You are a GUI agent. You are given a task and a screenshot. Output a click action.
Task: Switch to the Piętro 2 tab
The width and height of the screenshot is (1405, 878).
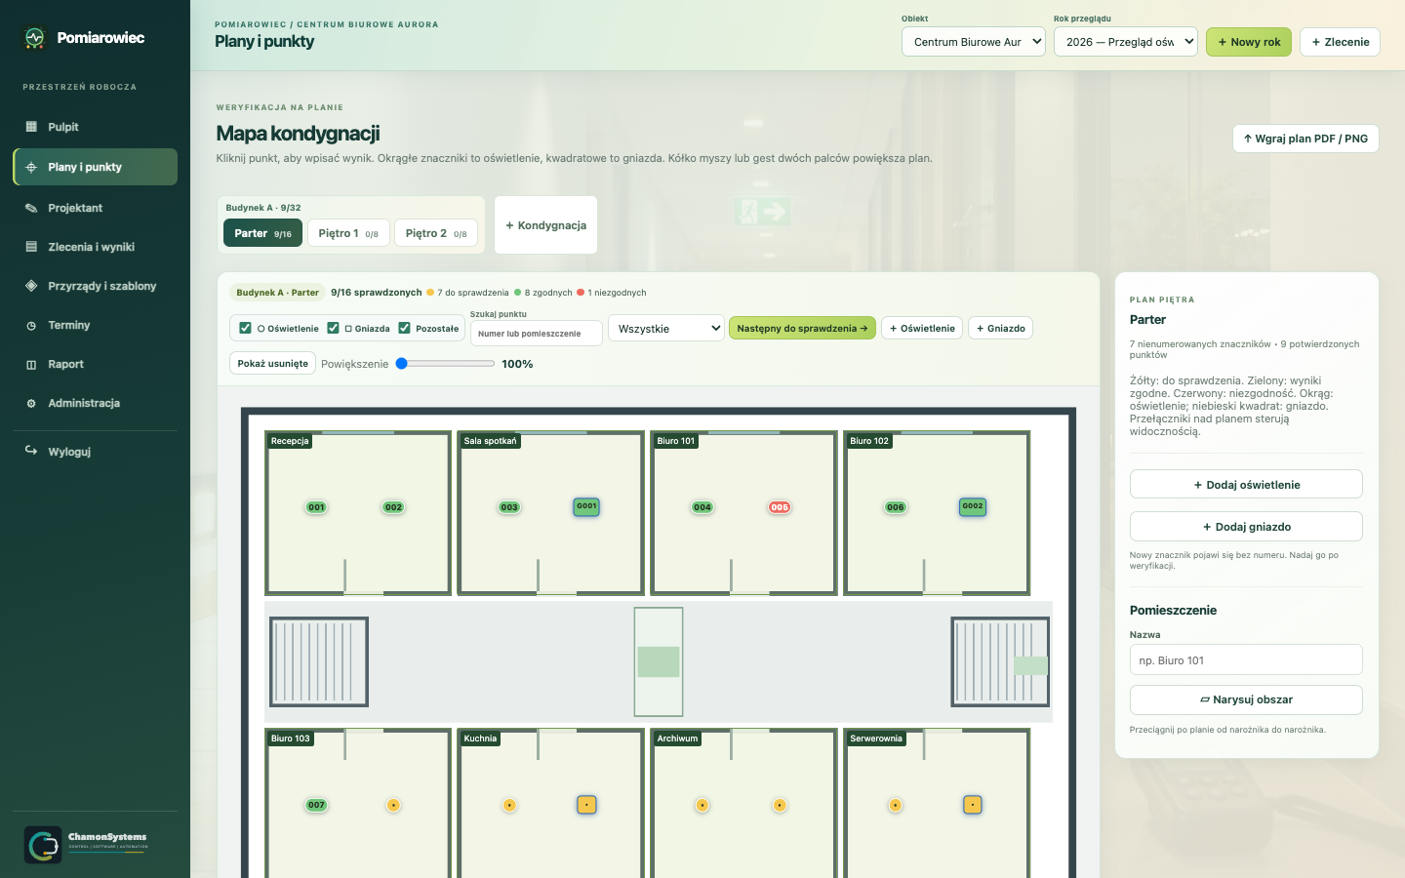(x=436, y=233)
